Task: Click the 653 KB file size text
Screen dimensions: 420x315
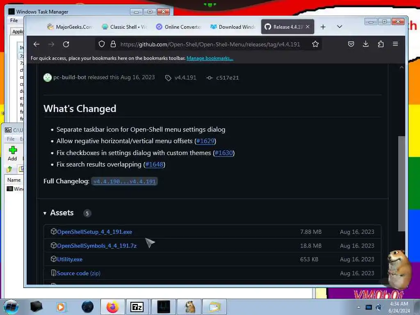Action: 309,259
